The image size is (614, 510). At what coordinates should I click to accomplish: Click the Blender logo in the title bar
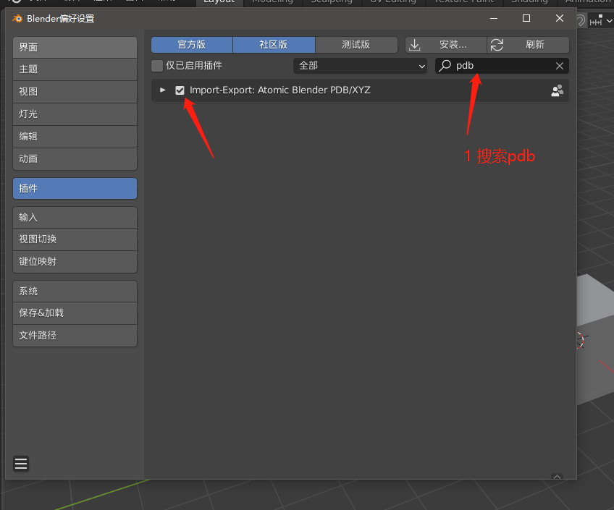[x=17, y=18]
